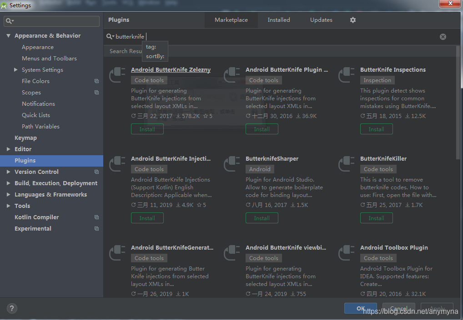Screen dimensions: 463x320
Task: Install the Android ButterKnife Plugin
Action: [262, 129]
